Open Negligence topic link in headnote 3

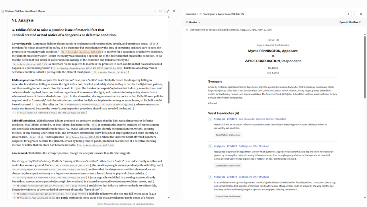219,177
